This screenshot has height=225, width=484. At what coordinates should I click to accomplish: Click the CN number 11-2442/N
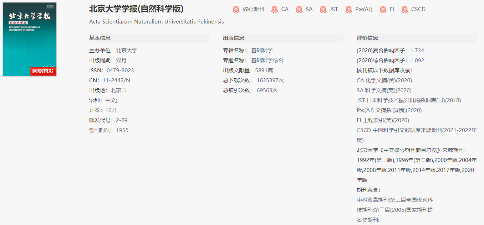(x=116, y=80)
